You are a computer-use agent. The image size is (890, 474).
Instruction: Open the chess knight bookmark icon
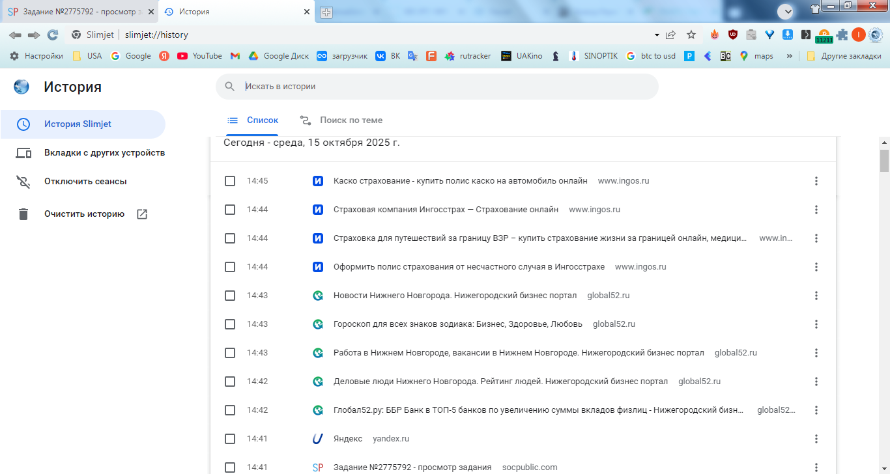(x=555, y=56)
